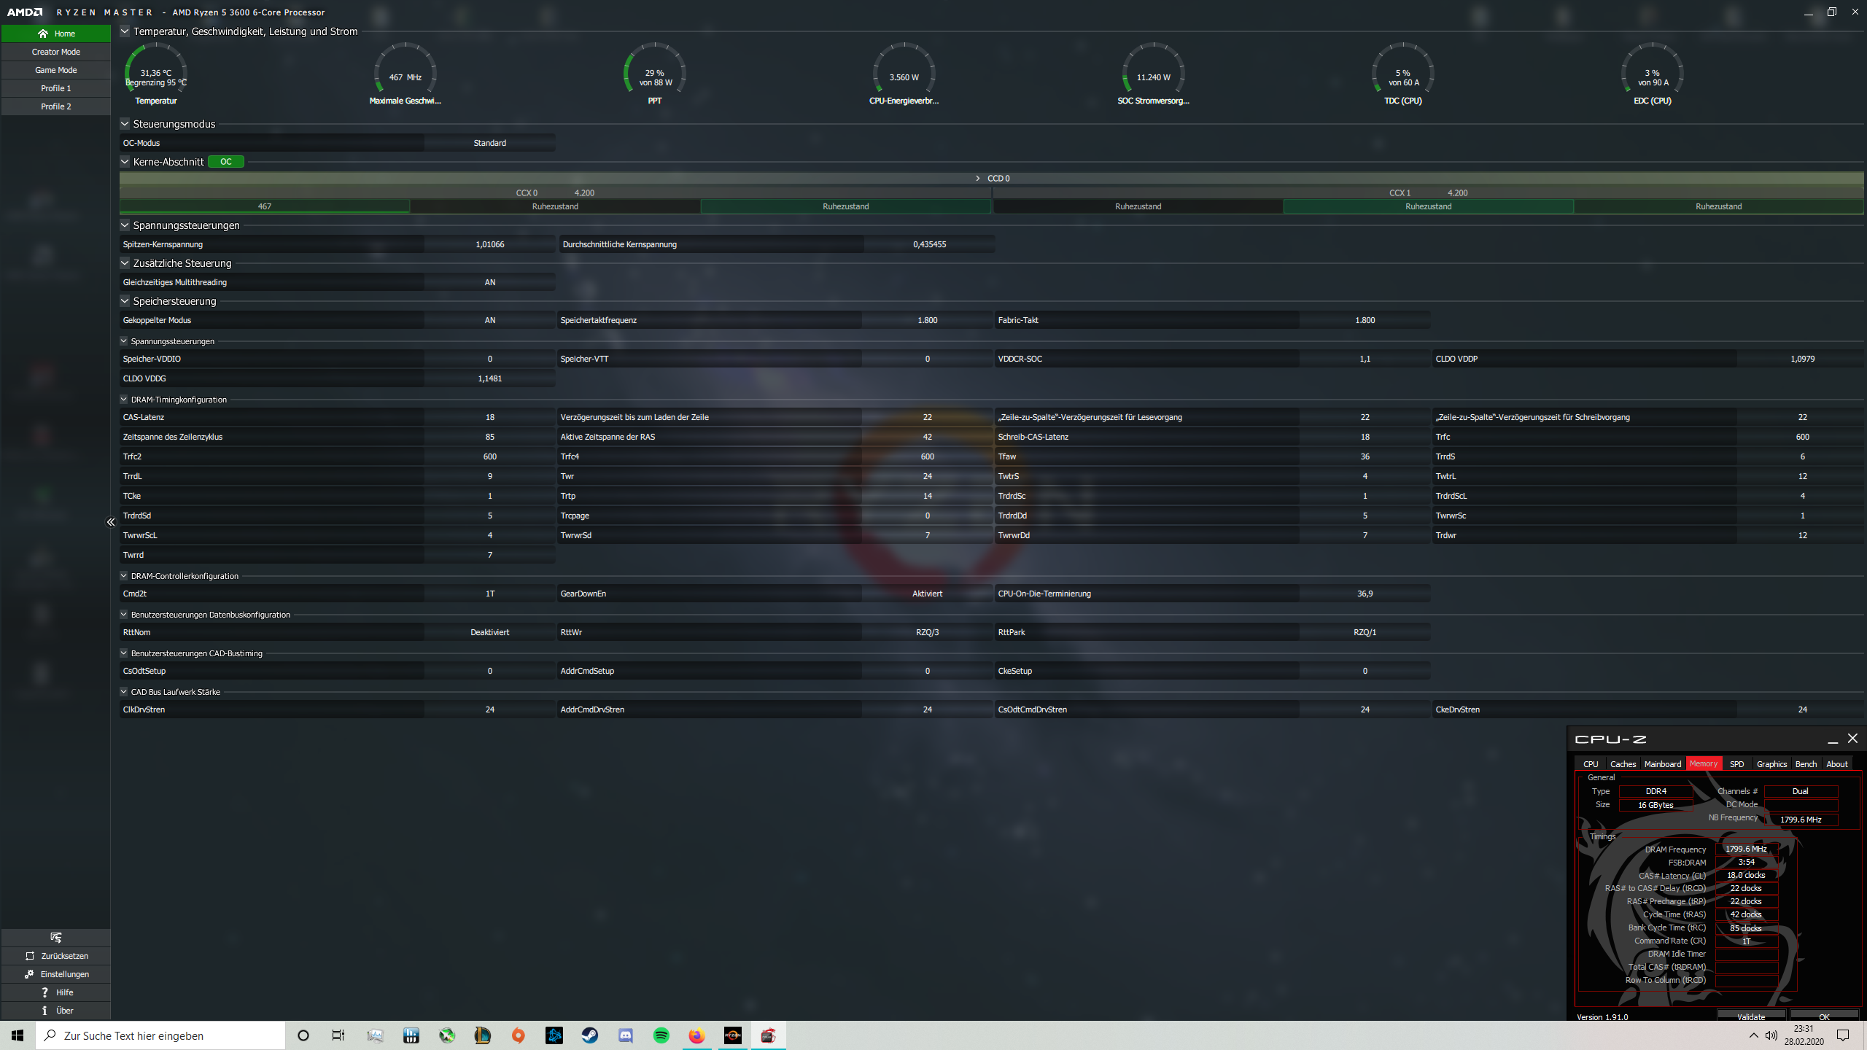1867x1050 pixels.
Task: Switch to the SPD tab in CPU-Z
Action: pyautogui.click(x=1736, y=763)
